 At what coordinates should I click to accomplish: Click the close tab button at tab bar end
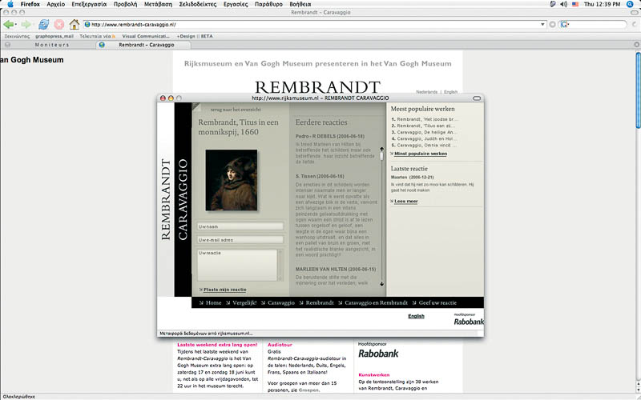click(x=636, y=45)
